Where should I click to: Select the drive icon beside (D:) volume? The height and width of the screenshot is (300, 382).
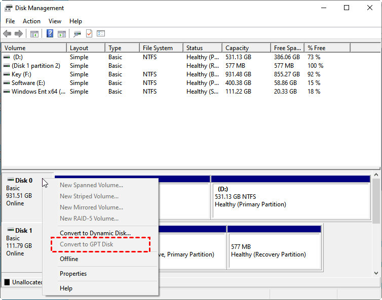coord(7,57)
